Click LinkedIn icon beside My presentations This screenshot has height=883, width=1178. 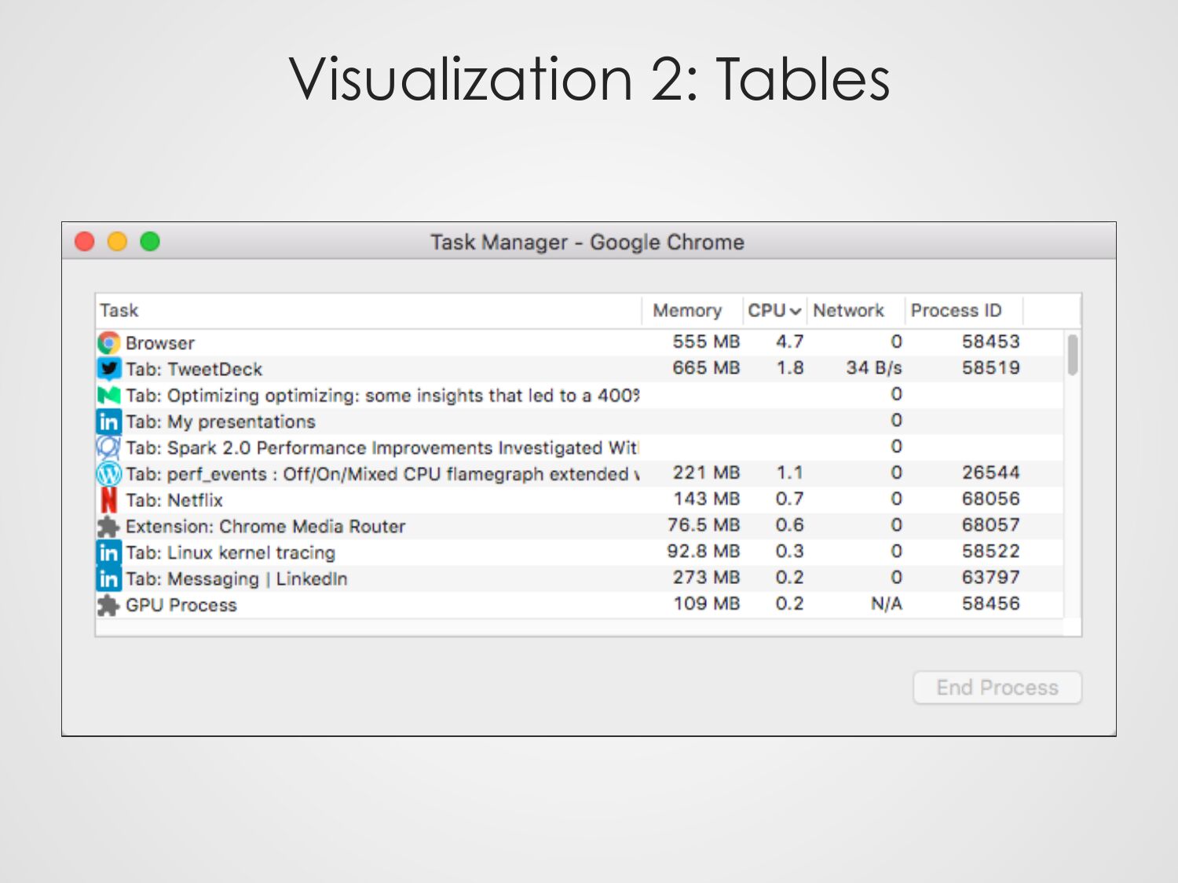click(x=108, y=421)
